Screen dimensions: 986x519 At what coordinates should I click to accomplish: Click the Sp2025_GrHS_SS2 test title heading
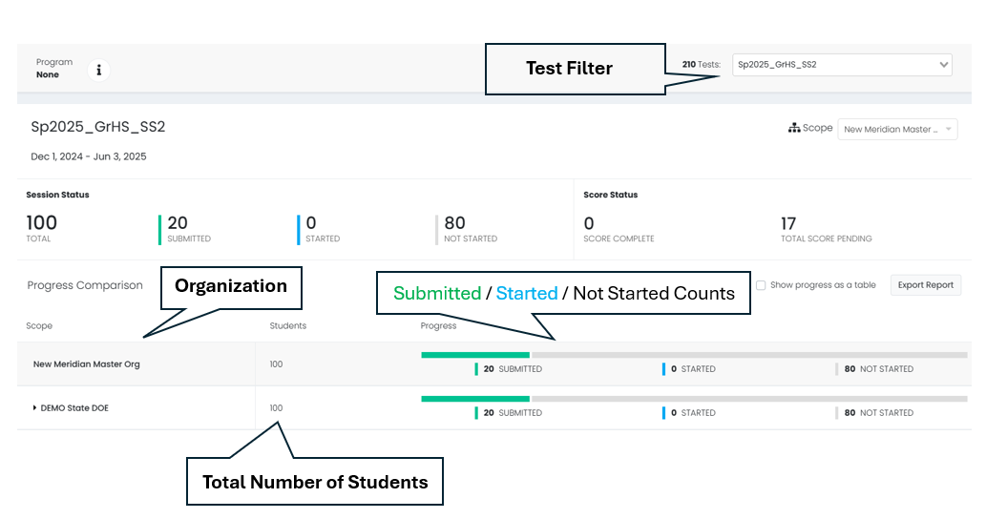(98, 127)
